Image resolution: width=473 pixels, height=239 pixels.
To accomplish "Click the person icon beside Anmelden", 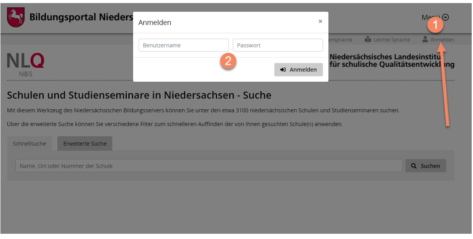I will [425, 39].
